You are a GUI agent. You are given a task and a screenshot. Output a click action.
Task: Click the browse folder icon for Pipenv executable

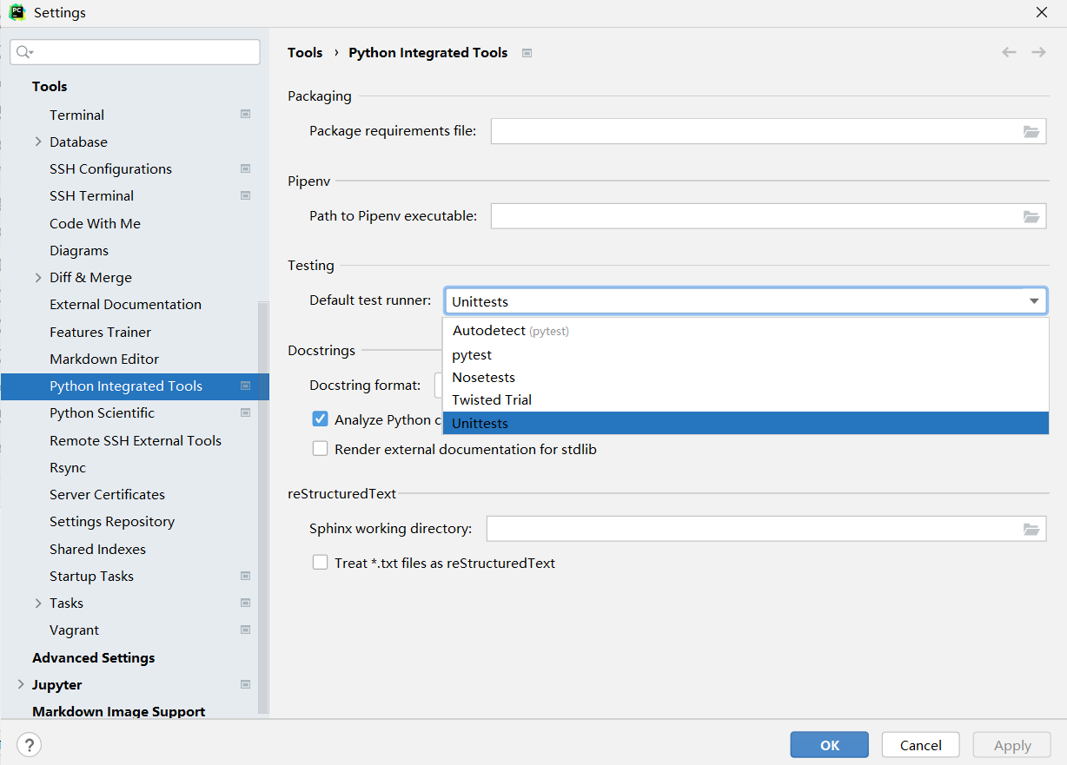[1031, 216]
